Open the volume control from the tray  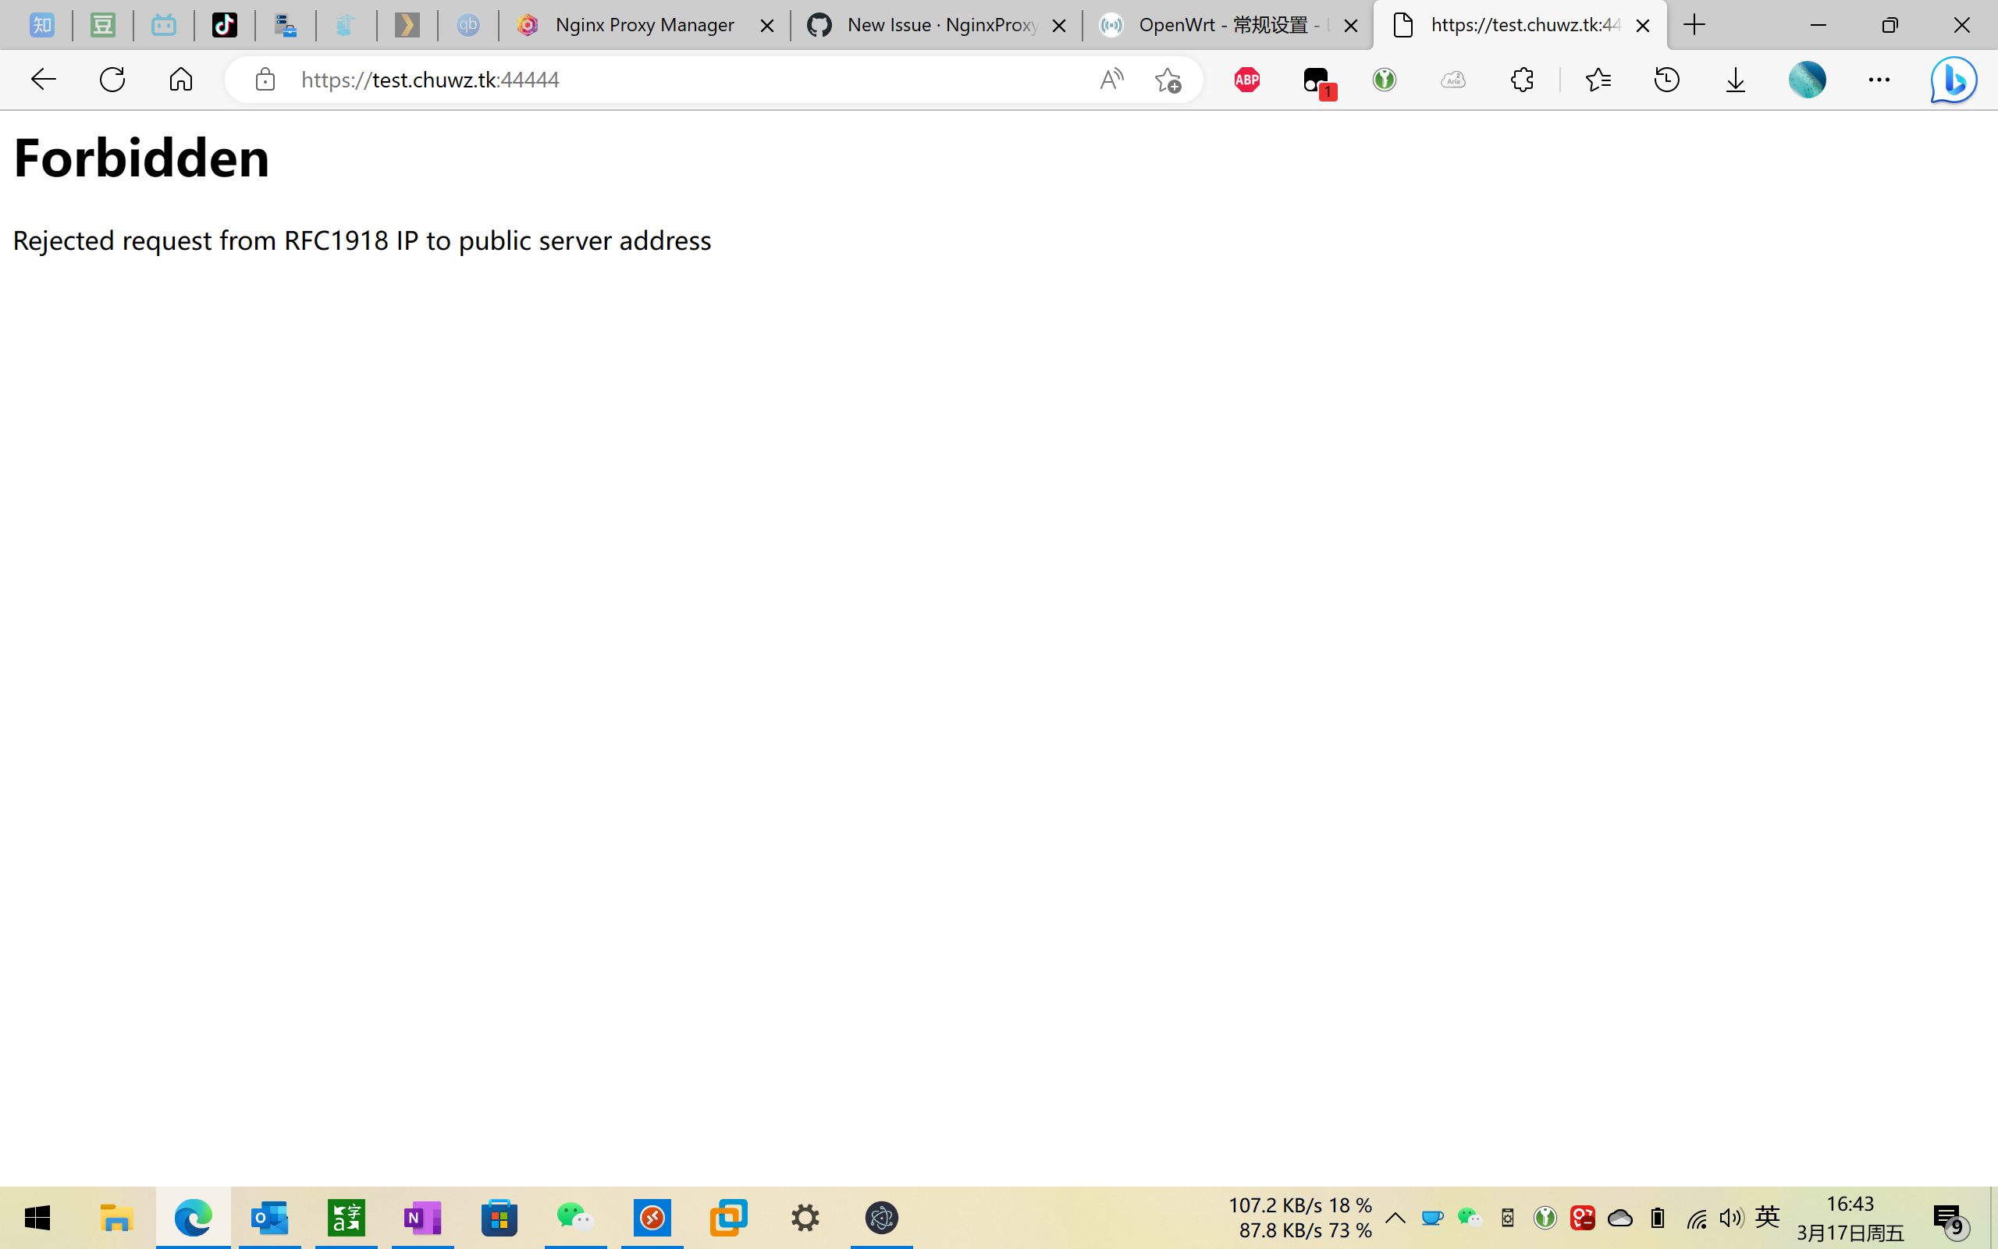(x=1729, y=1216)
